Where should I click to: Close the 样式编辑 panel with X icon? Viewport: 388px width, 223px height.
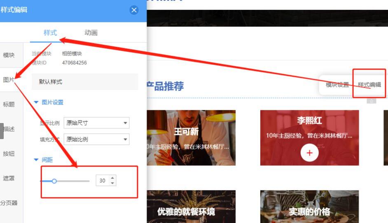pyautogui.click(x=134, y=10)
